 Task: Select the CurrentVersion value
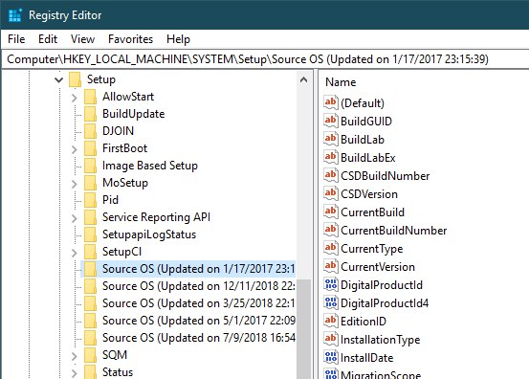point(378,267)
